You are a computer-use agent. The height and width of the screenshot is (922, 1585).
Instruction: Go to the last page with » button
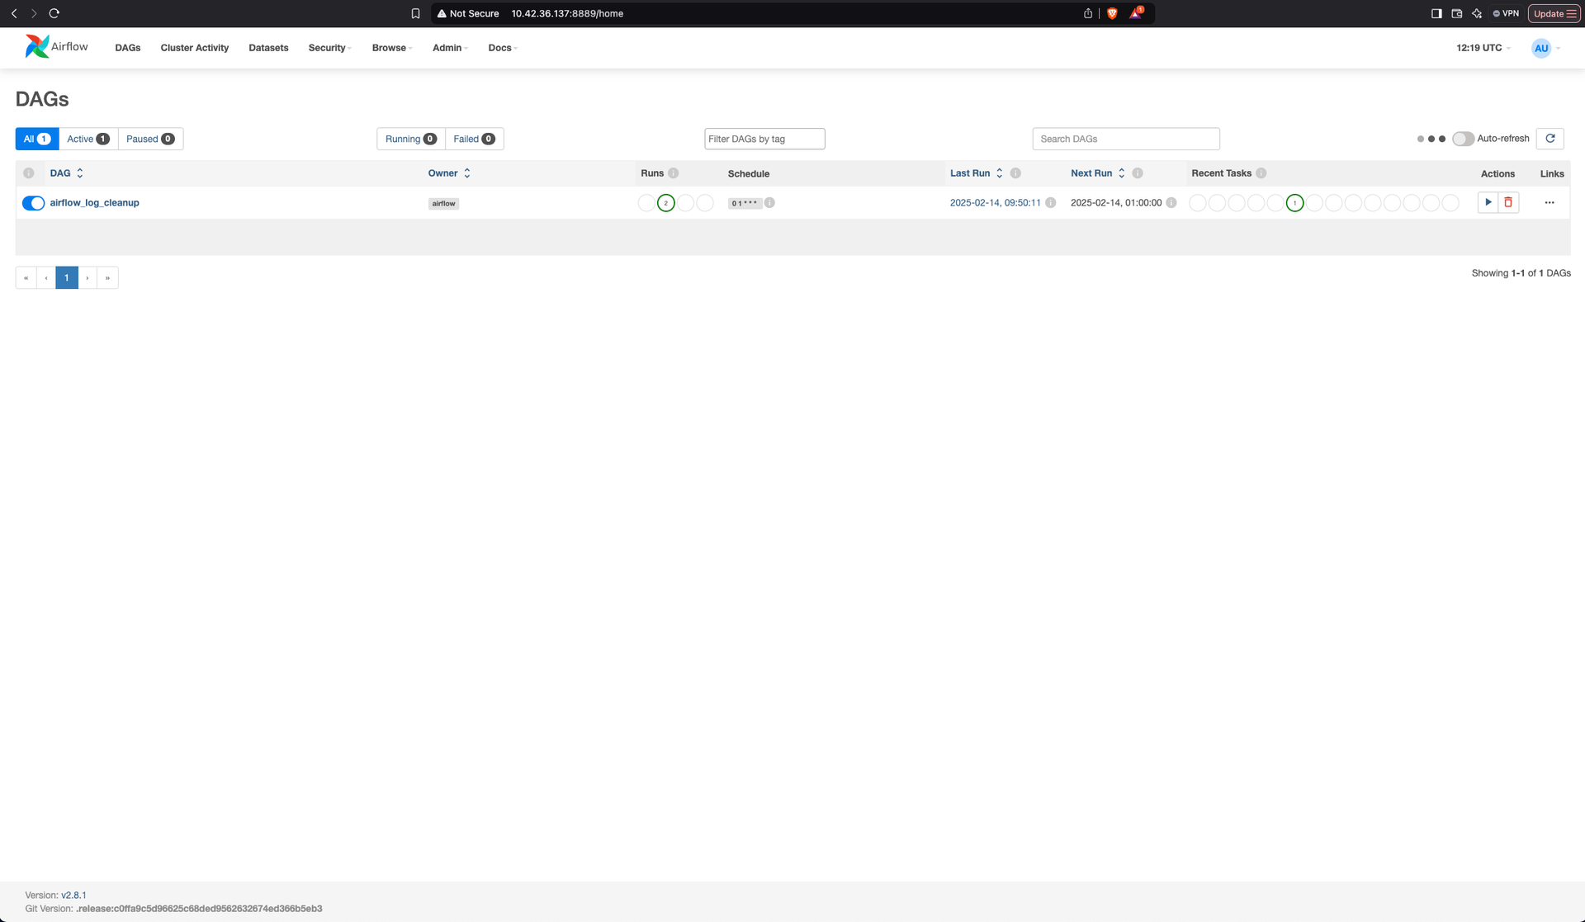point(107,277)
